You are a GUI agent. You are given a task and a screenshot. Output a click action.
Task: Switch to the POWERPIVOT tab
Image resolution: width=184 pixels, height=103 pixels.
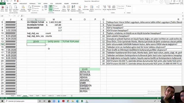[x=75, y=3]
